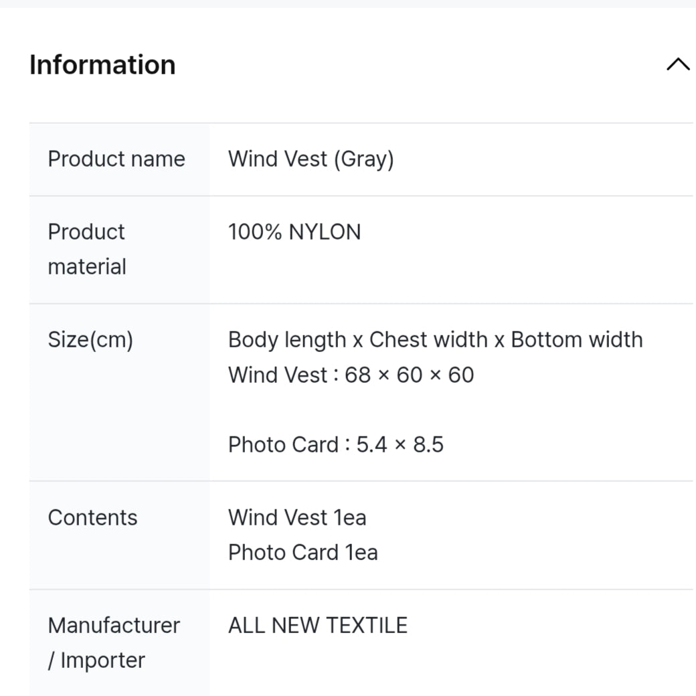Collapse the Information section chevron

(678, 65)
